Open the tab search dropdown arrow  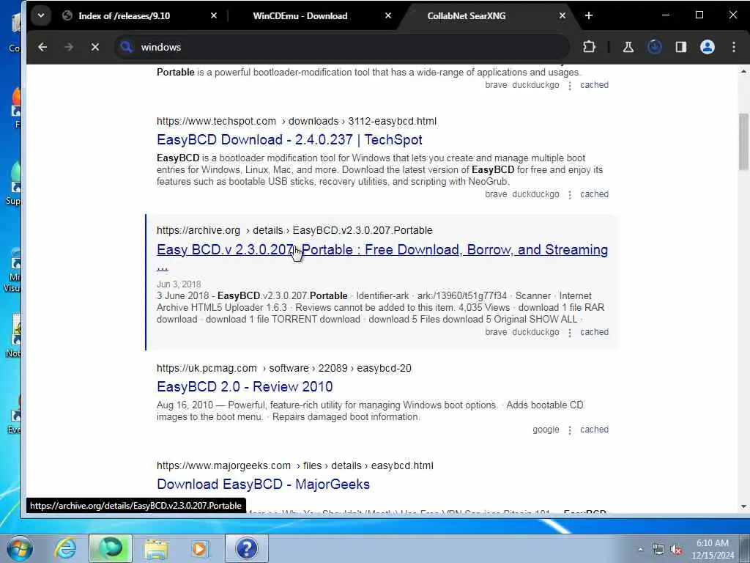[41, 16]
